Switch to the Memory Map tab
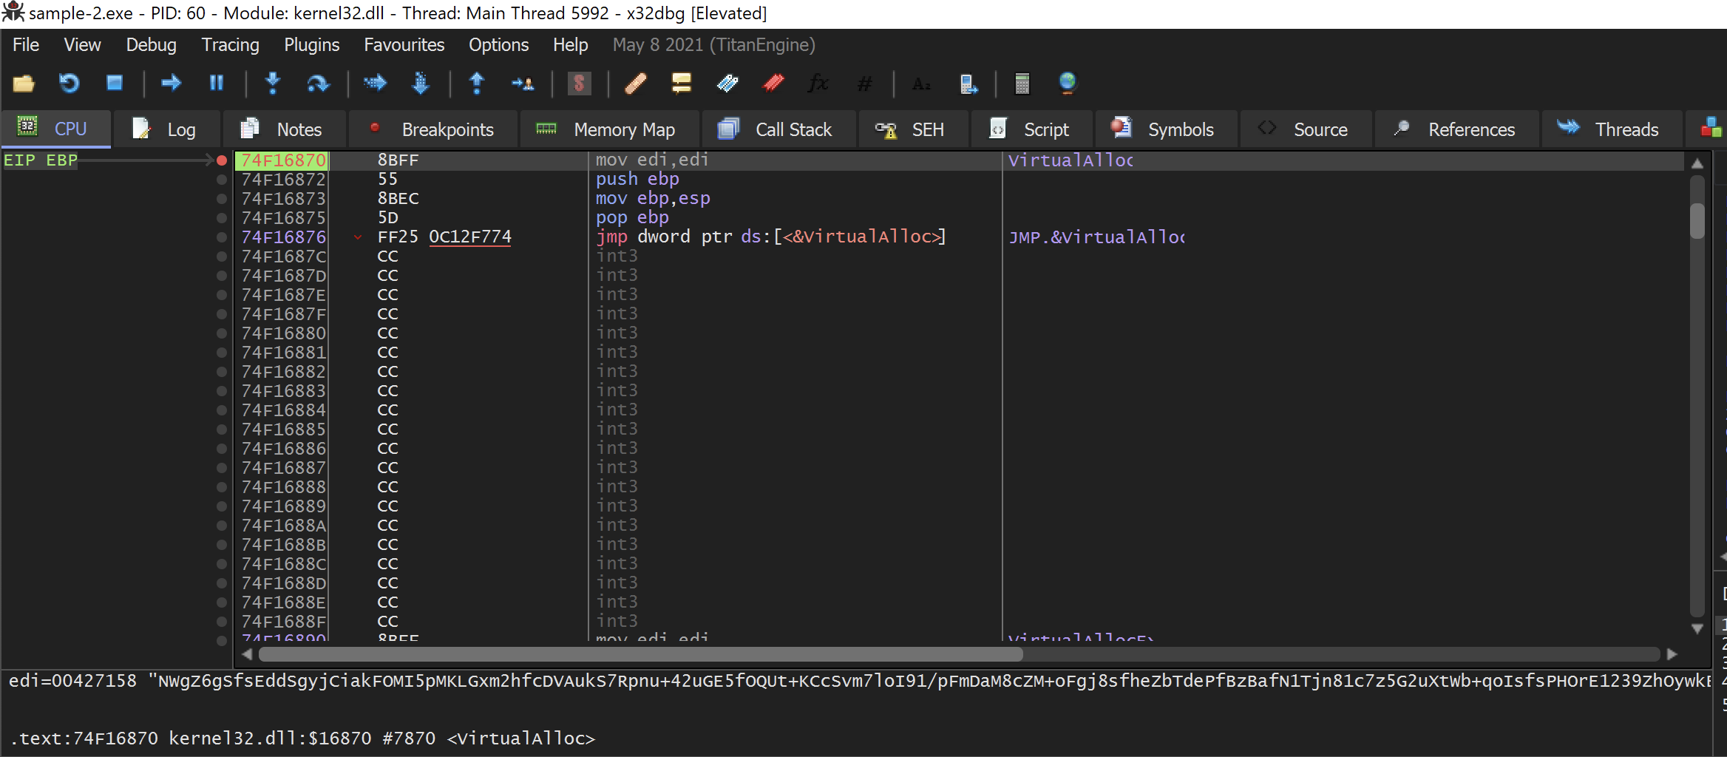This screenshot has height=757, width=1727. pyautogui.click(x=609, y=129)
